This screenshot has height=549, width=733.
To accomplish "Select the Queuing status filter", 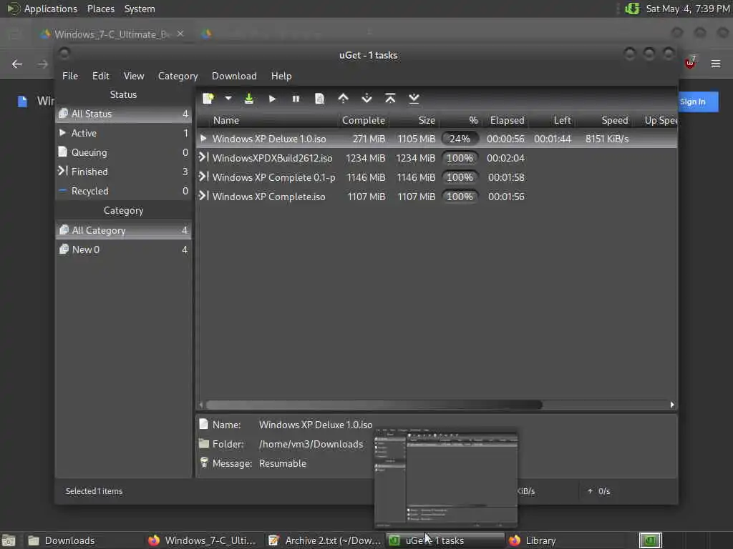I will 123,152.
